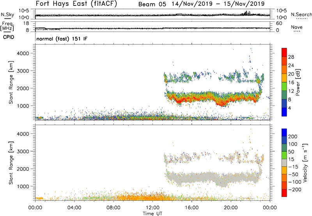Image resolution: width=312 pixels, height=216 pixels.
Task: Click the red bottom of the velocity colorbar
Action: tap(284, 193)
